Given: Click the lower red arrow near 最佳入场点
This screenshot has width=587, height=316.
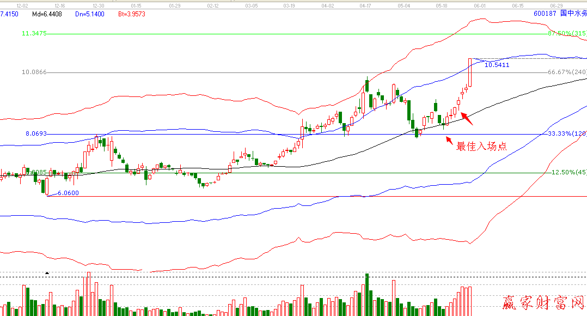Looking at the screenshot, I should click(x=449, y=141).
